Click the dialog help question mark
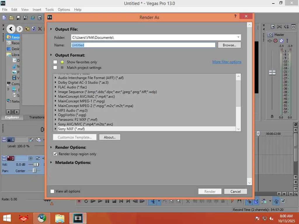 pos(235,16)
